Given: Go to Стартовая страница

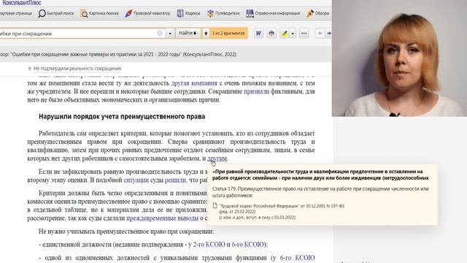Looking at the screenshot, I should [16, 13].
